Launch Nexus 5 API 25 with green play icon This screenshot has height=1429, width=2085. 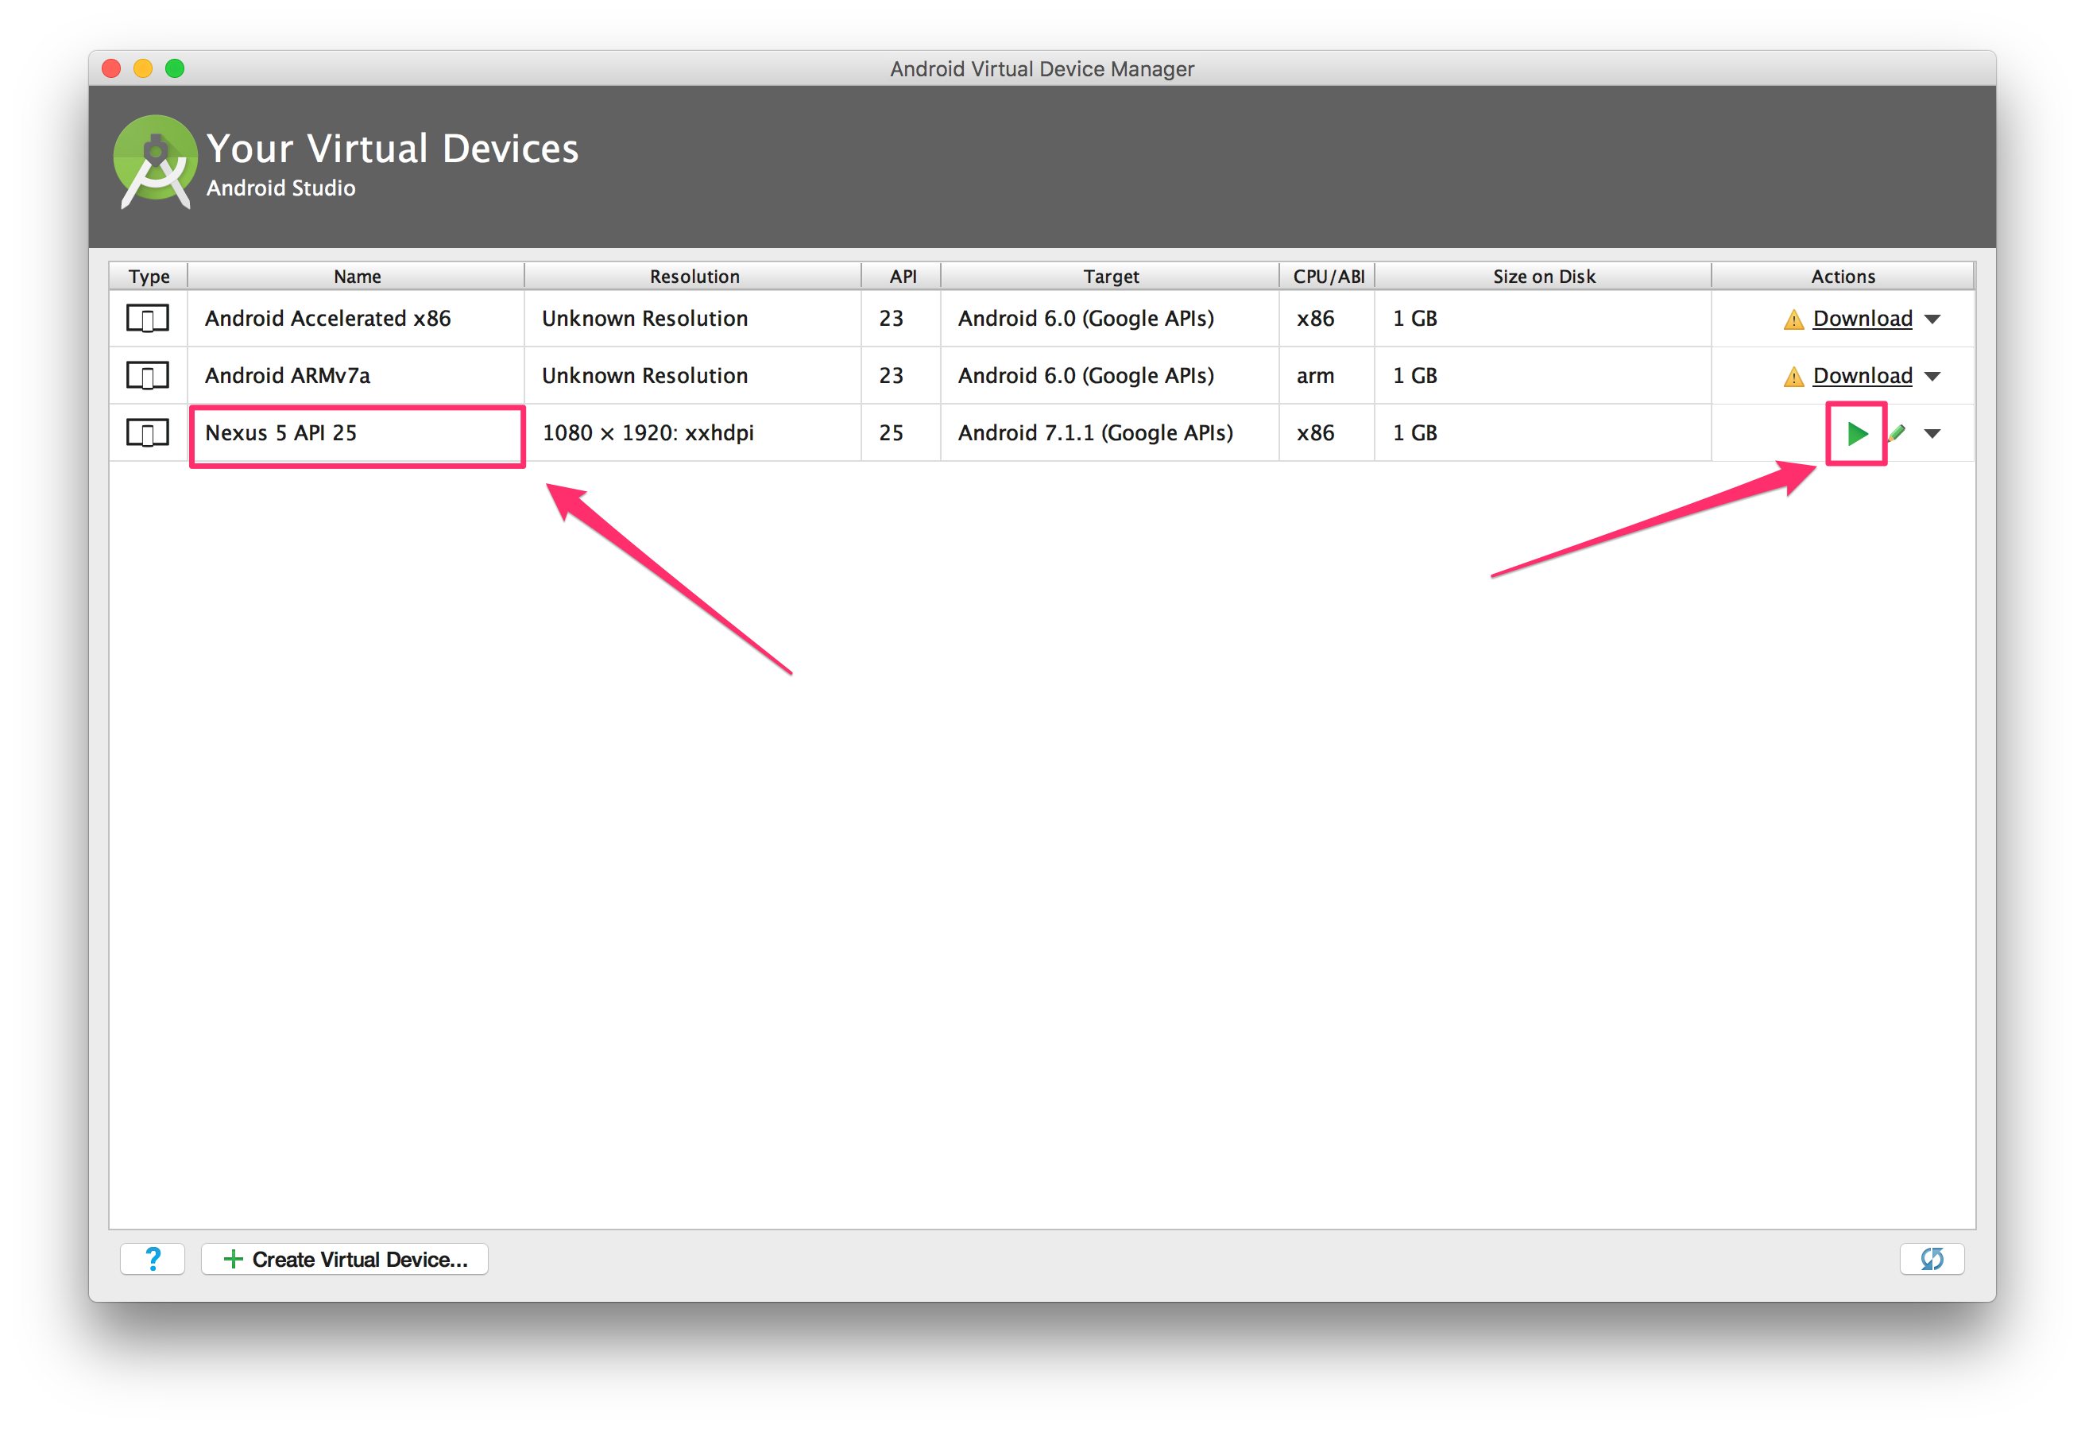pyautogui.click(x=1855, y=432)
